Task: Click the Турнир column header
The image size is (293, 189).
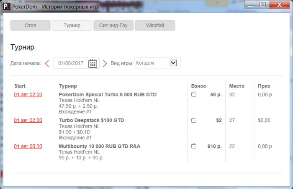Action: coord(68,86)
